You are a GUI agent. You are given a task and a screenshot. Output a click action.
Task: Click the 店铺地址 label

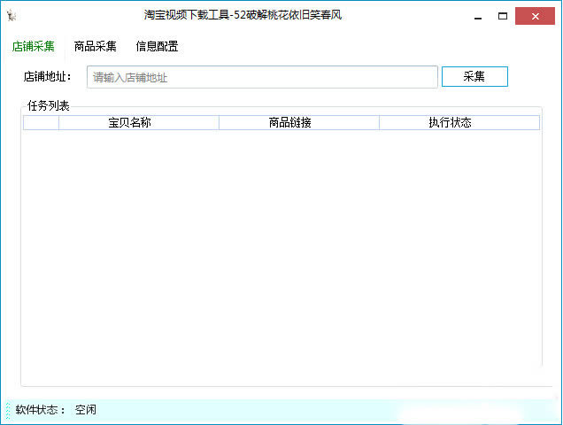[48, 77]
